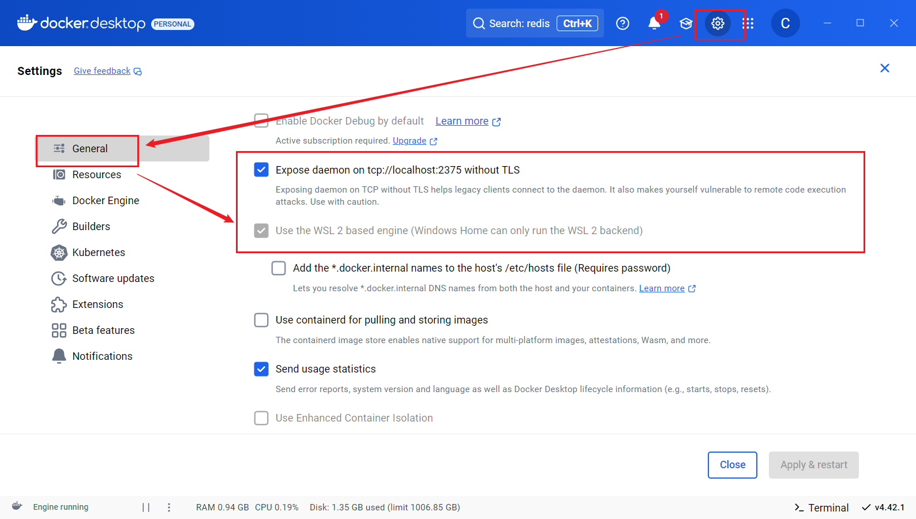Click the Docker whale logo in header
Image resolution: width=916 pixels, height=519 pixels.
point(27,23)
